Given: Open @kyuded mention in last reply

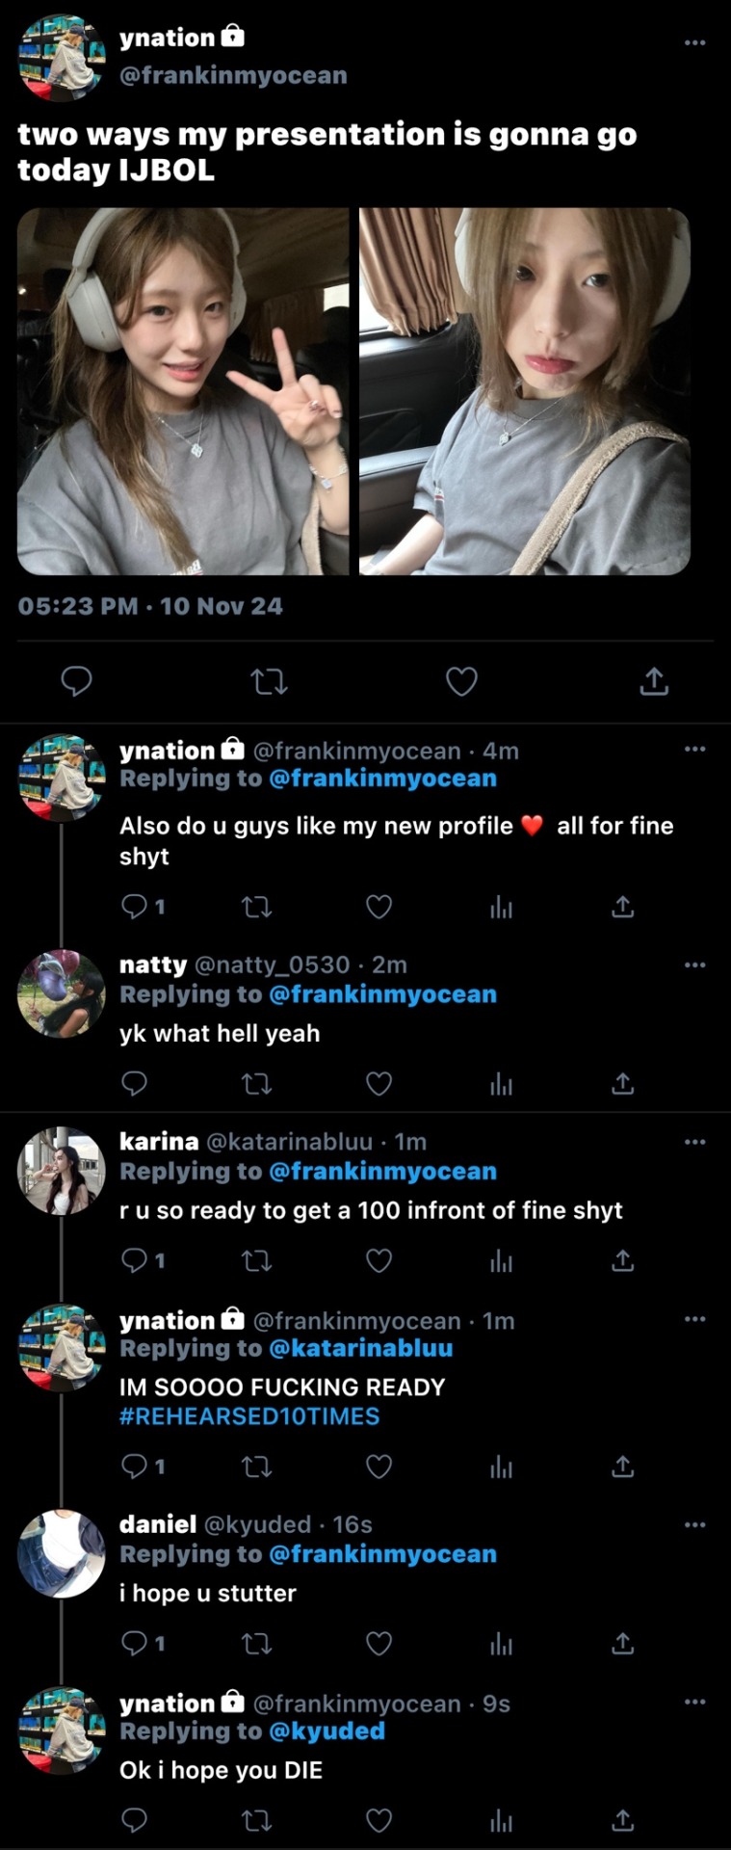Looking at the screenshot, I should point(326,1731).
